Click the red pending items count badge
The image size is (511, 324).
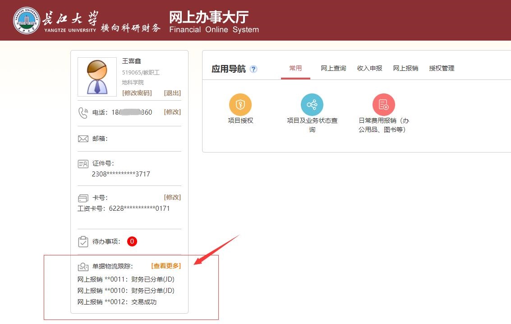click(x=132, y=241)
